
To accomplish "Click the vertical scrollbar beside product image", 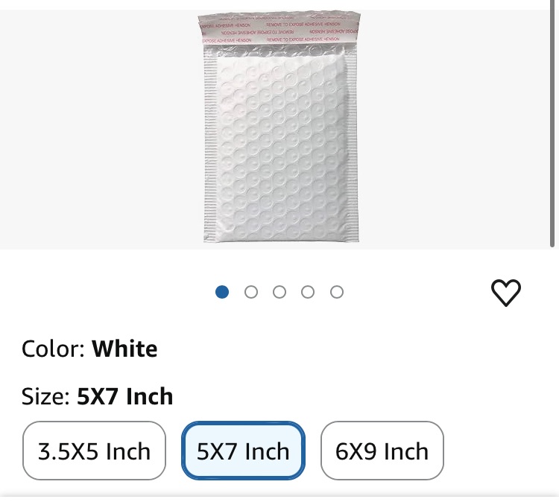I will 552,124.
